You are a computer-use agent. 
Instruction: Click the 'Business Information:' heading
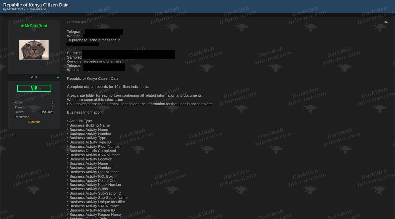[x=85, y=112]
